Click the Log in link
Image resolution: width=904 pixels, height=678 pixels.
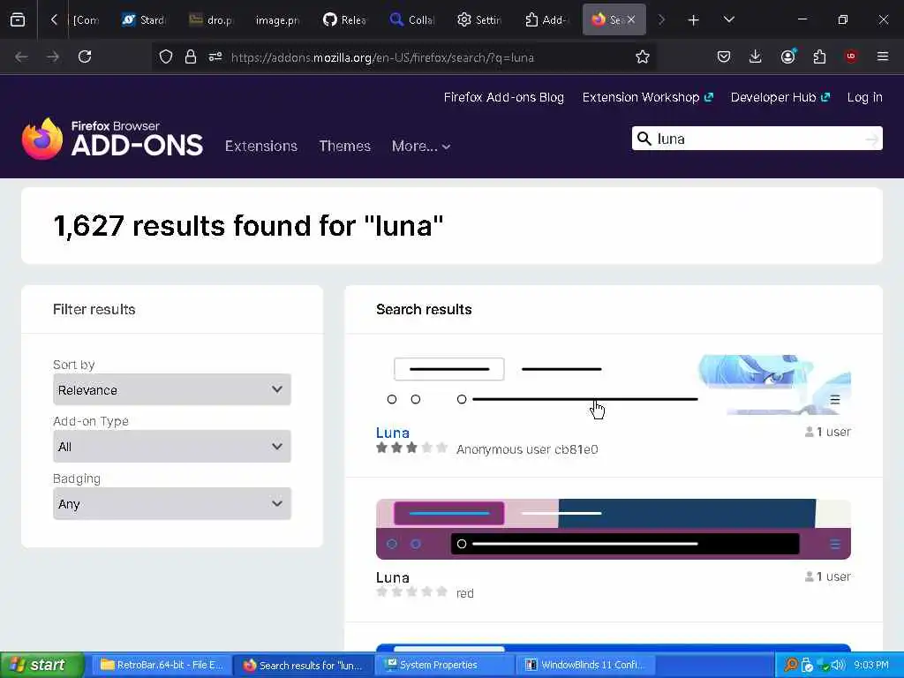(865, 97)
